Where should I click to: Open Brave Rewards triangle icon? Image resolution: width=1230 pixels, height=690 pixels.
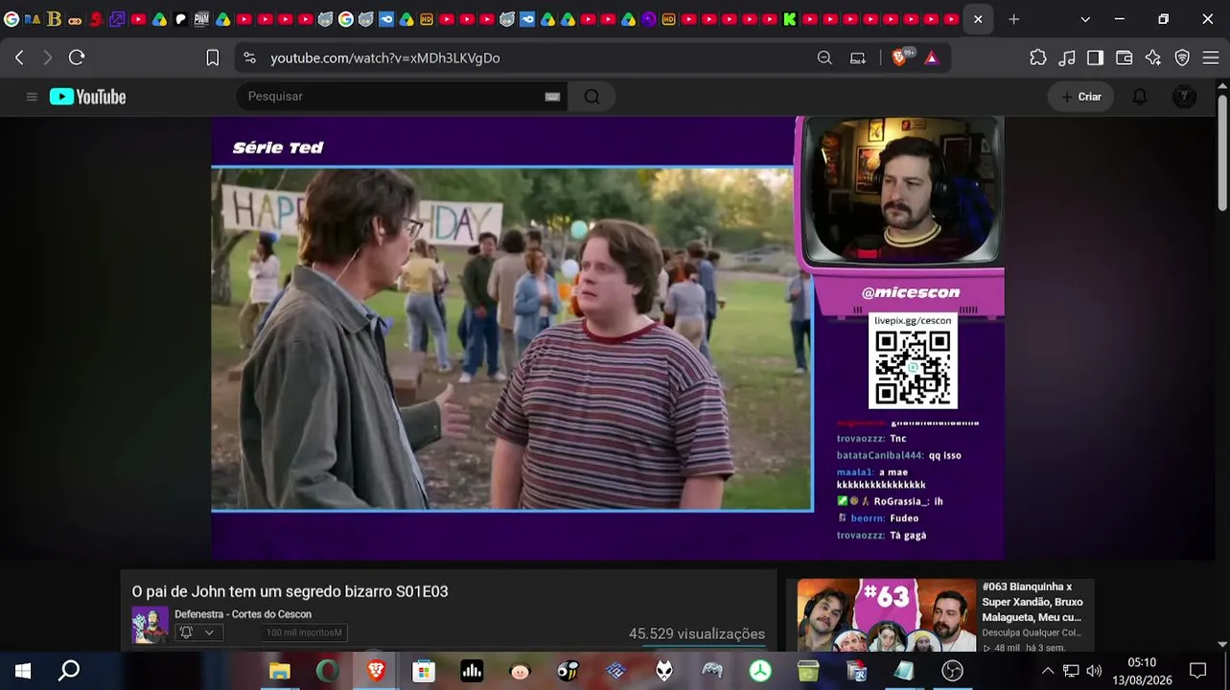click(x=931, y=57)
